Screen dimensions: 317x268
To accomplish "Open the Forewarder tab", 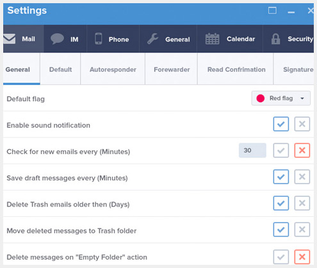I will [172, 70].
